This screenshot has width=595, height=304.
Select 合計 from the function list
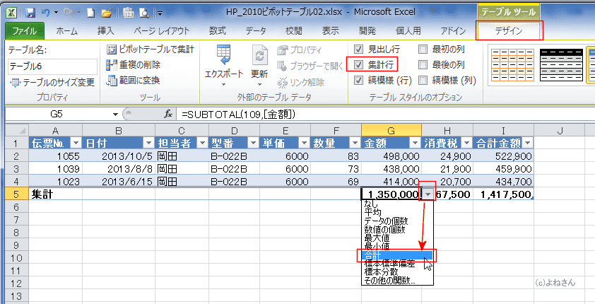point(396,255)
